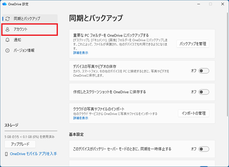Toggle デバイスの写真やビデオの保存 switch
The image size is (229, 167).
click(204, 71)
